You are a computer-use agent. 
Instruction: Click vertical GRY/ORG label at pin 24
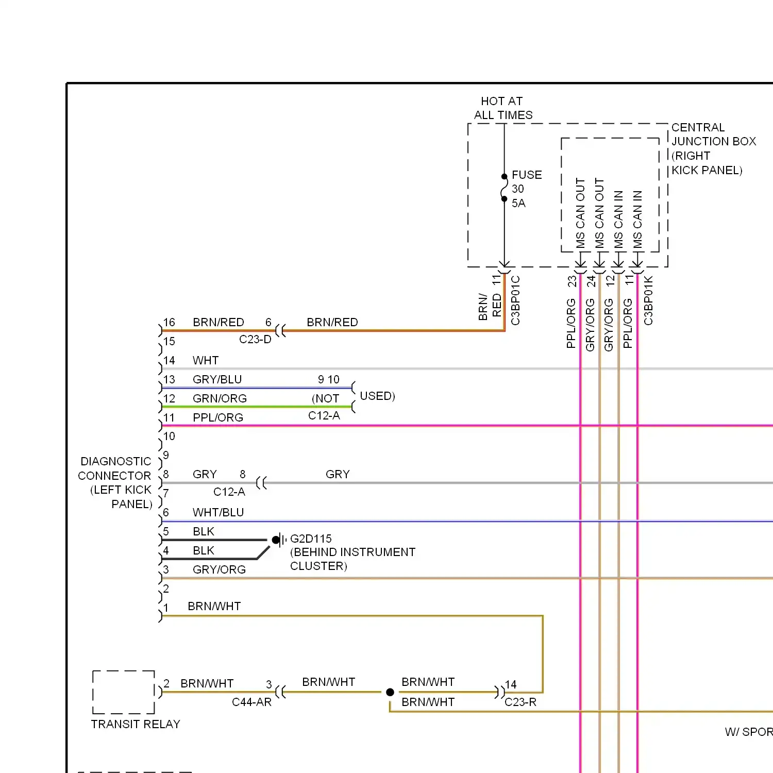(590, 325)
